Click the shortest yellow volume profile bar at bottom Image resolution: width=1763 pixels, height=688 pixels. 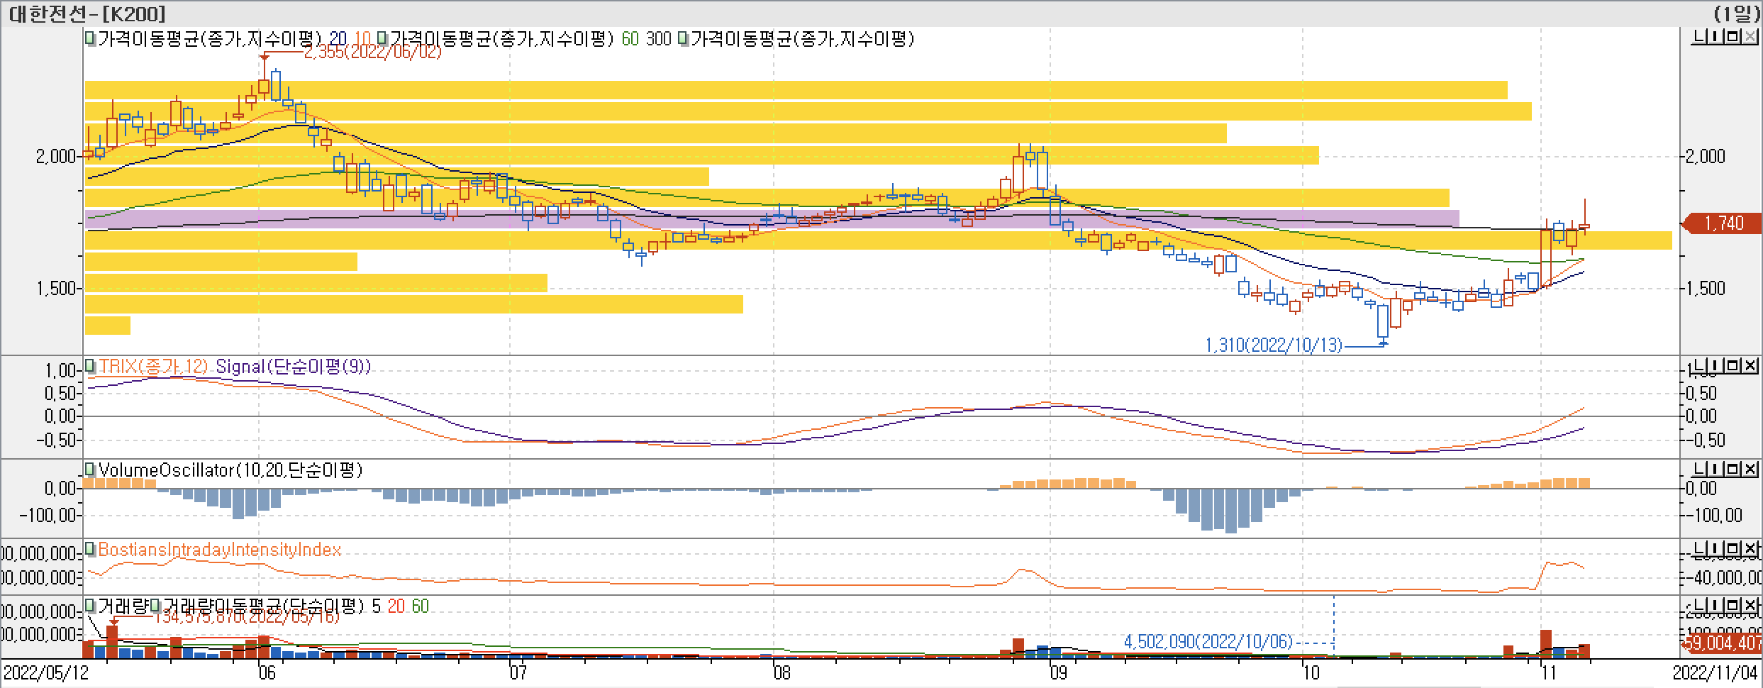[108, 326]
